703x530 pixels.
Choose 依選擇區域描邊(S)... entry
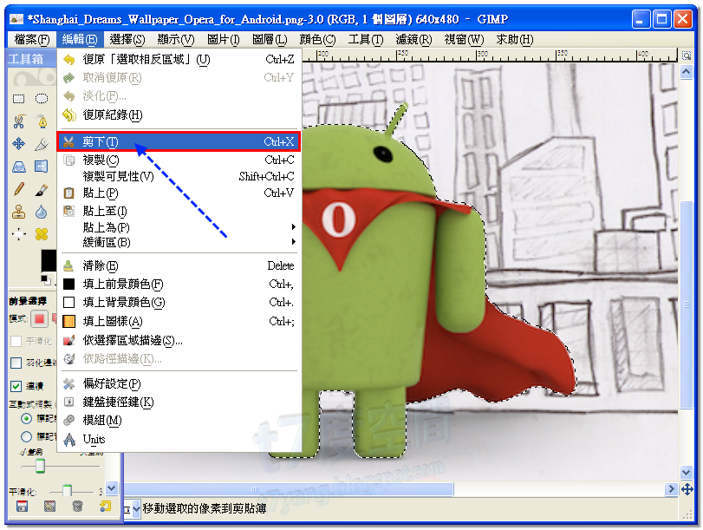click(179, 340)
